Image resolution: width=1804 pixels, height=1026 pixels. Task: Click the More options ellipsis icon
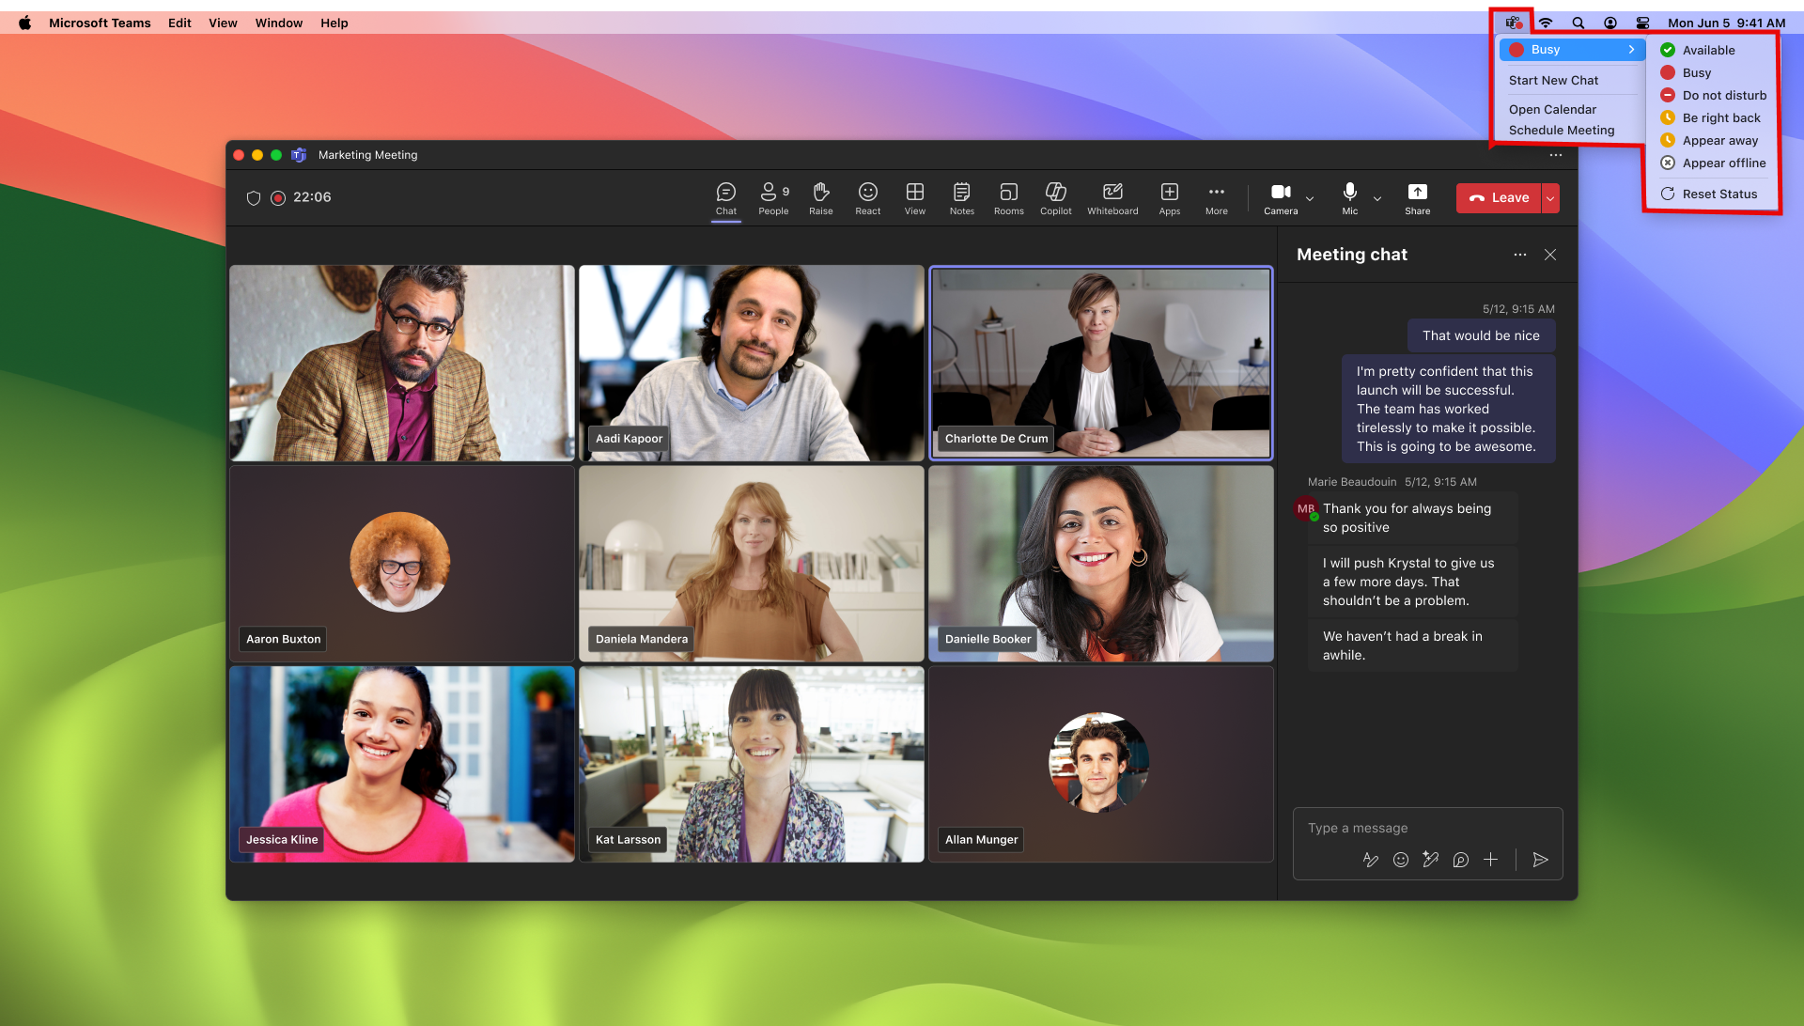[1216, 197]
